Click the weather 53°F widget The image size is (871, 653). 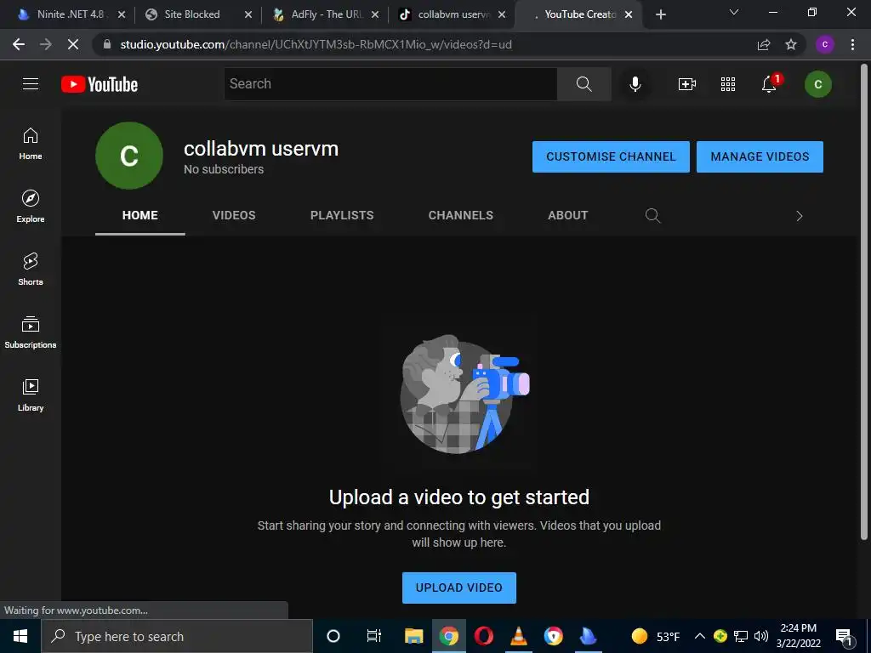coord(656,636)
